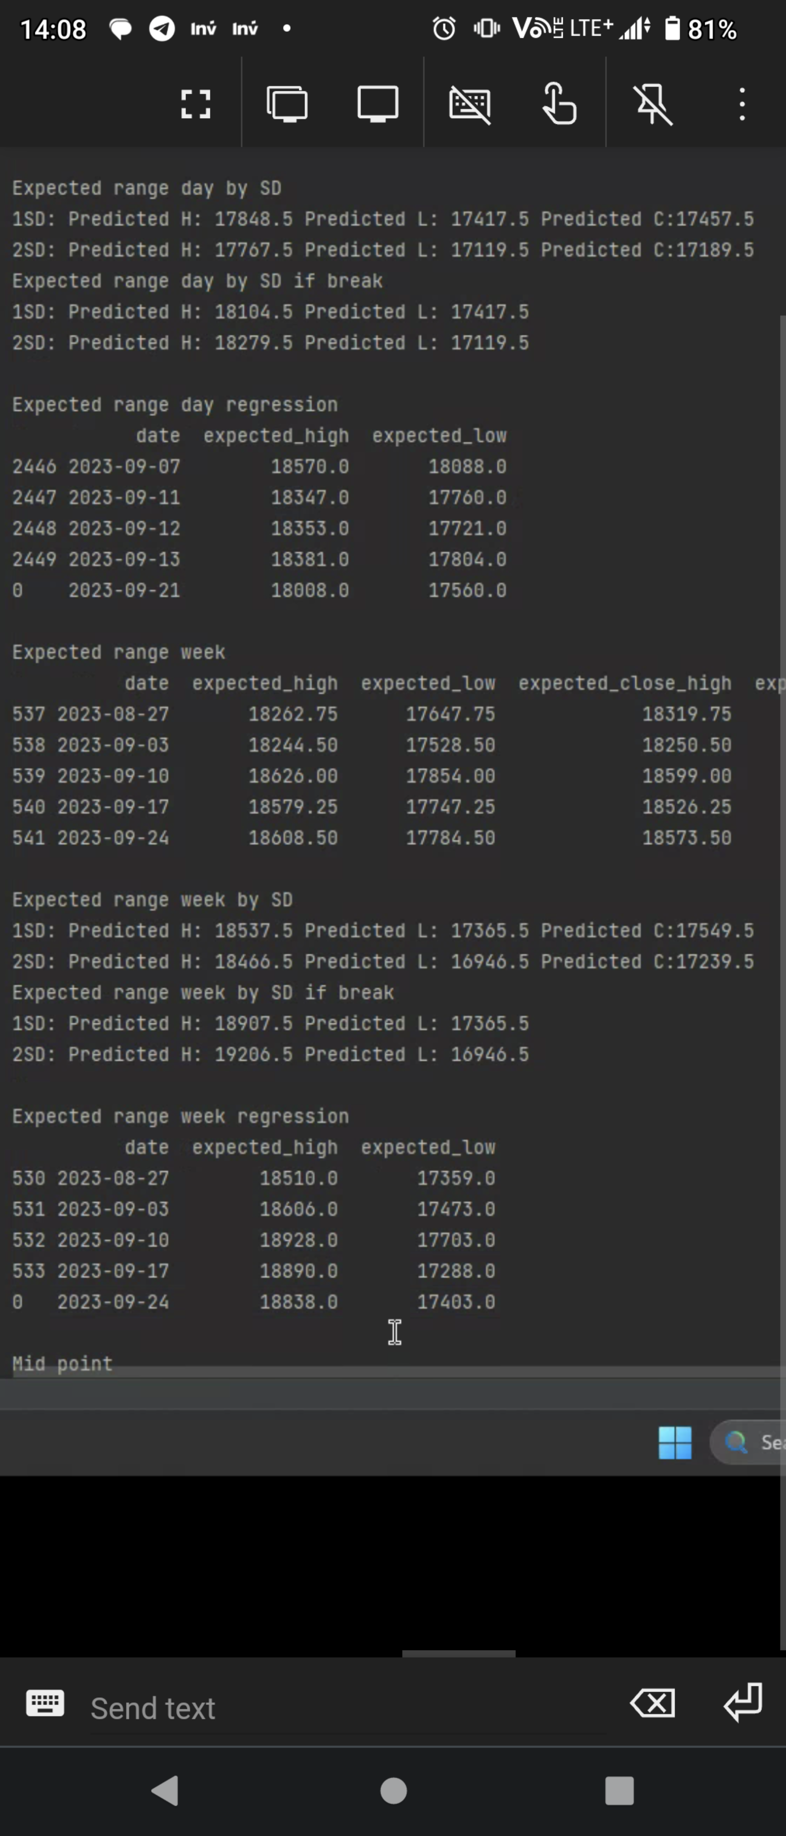Screen dimensions: 786x1836
Task: Toggle the crossed-out pin icon
Action: (x=654, y=104)
